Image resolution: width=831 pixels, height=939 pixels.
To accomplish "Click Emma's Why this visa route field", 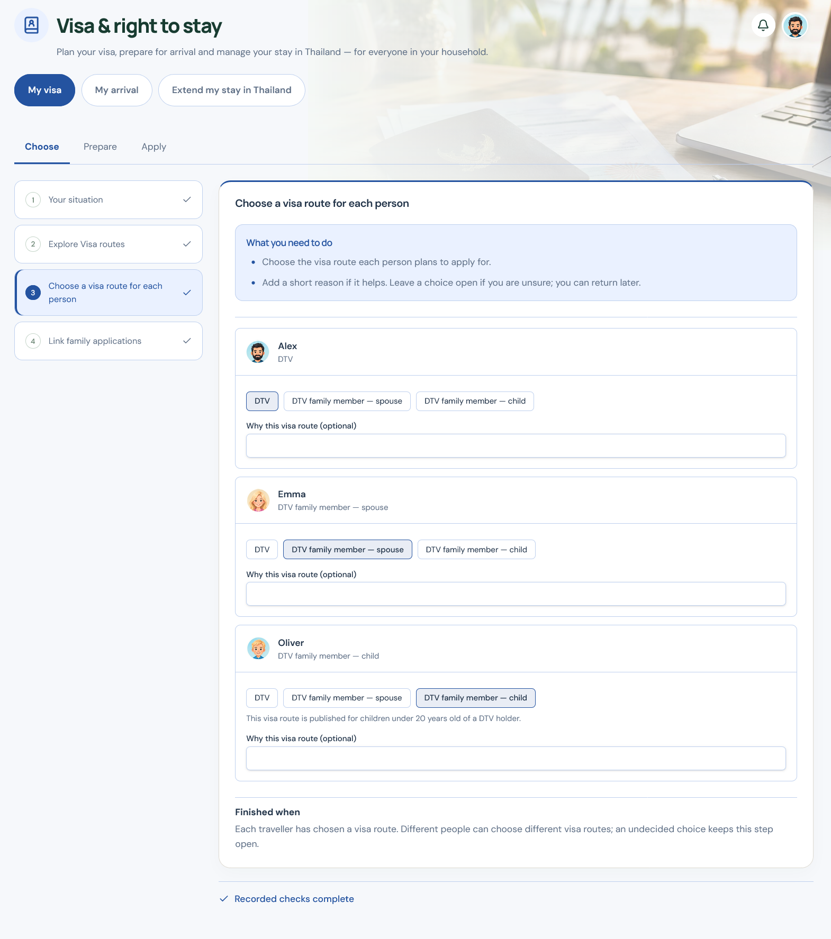I will [x=516, y=594].
